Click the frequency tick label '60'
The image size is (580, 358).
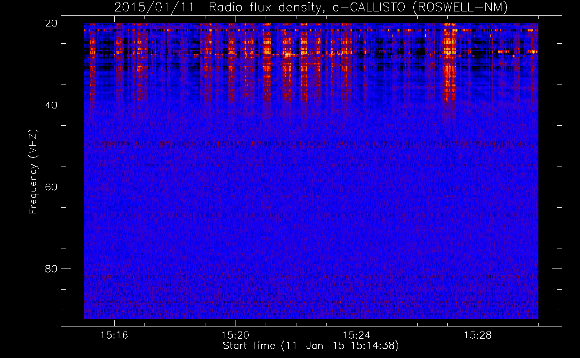(x=51, y=187)
